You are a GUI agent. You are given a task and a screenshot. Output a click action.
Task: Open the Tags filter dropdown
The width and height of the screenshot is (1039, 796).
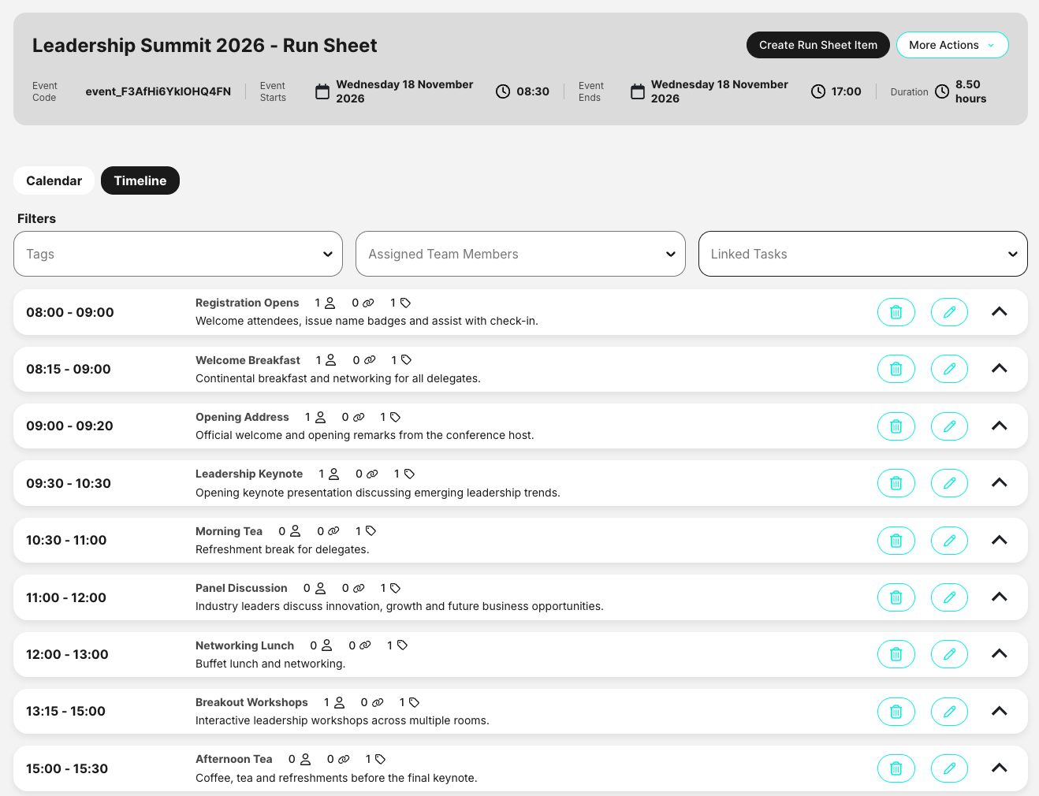(x=178, y=254)
